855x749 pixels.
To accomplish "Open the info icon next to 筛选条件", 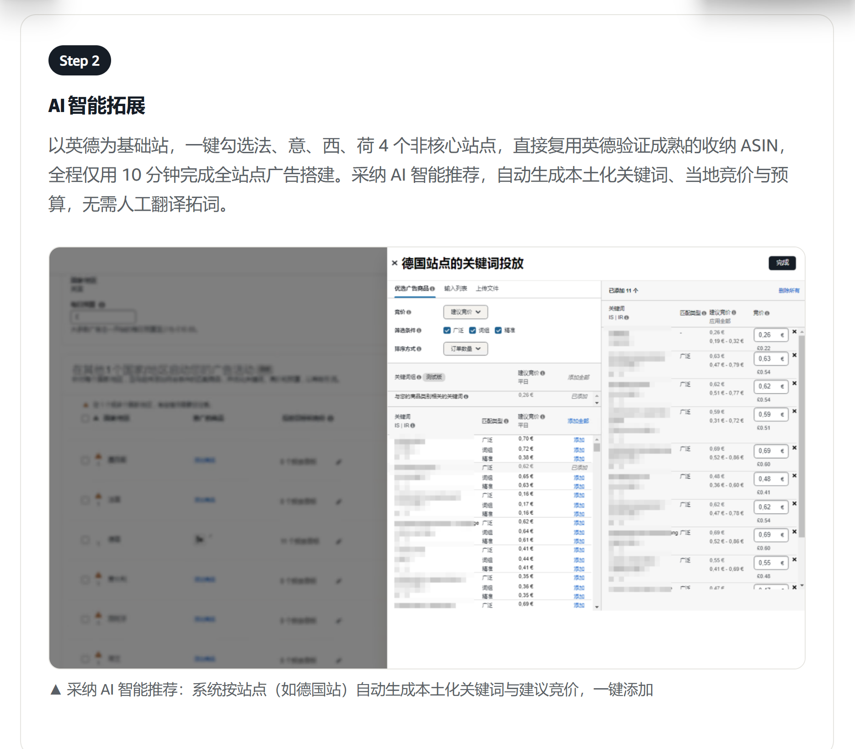I will click(x=419, y=331).
